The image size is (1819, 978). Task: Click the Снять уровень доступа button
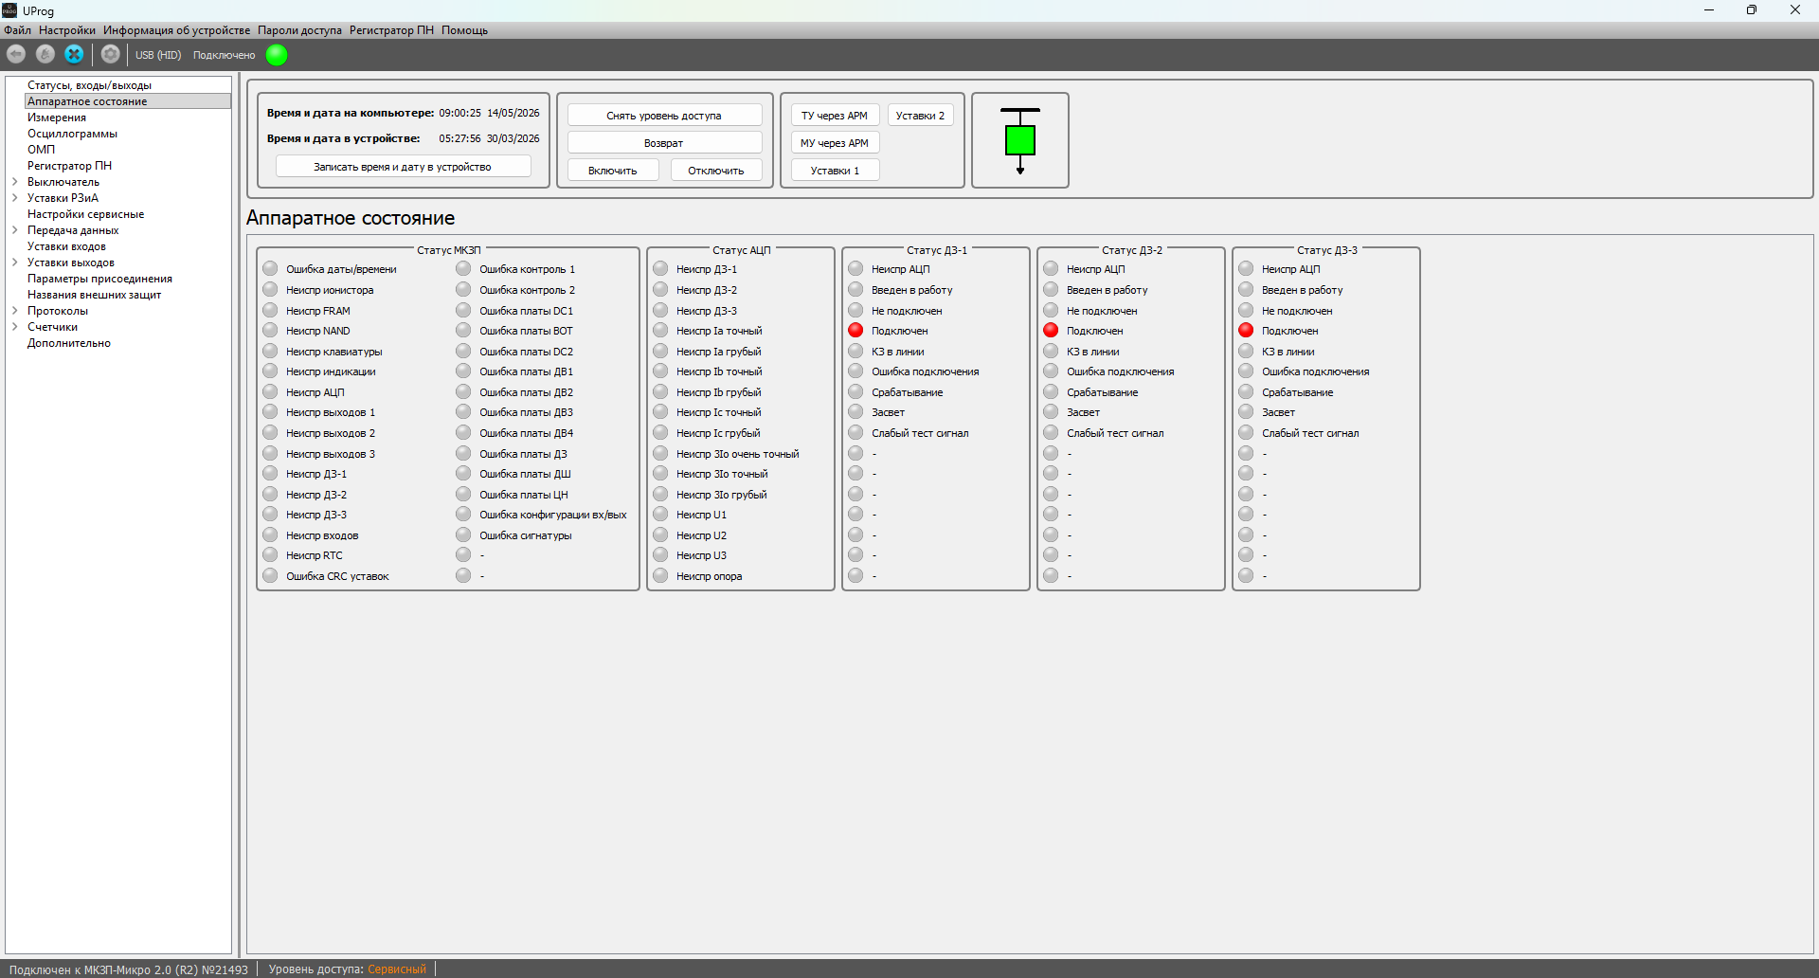[x=664, y=116]
